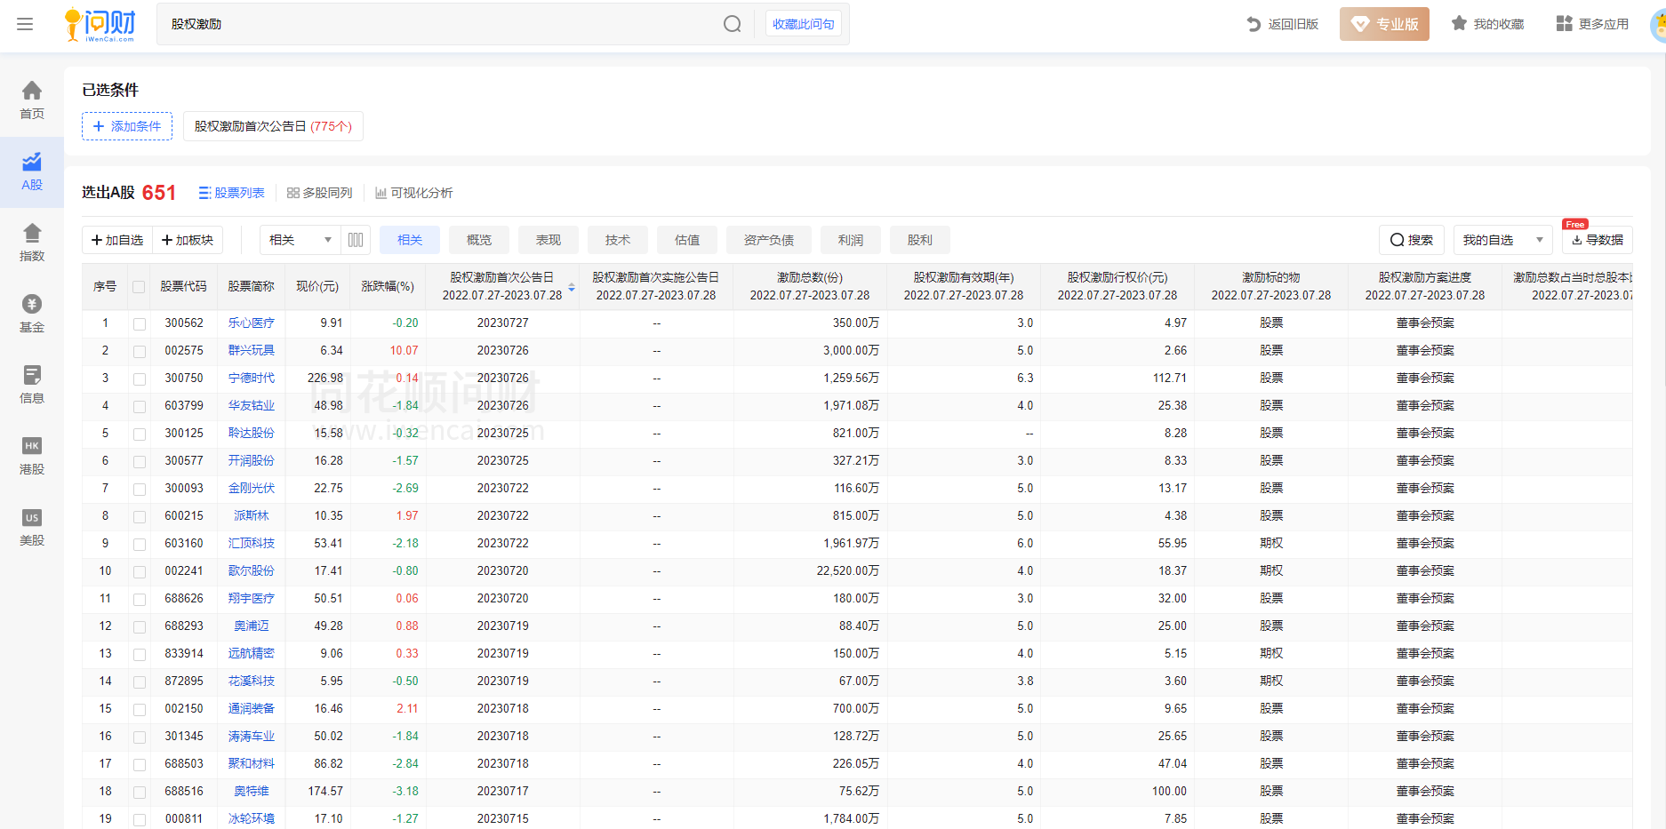This screenshot has height=829, width=1666.
Task: Open the hamburger menu icon
Action: pos(25,24)
